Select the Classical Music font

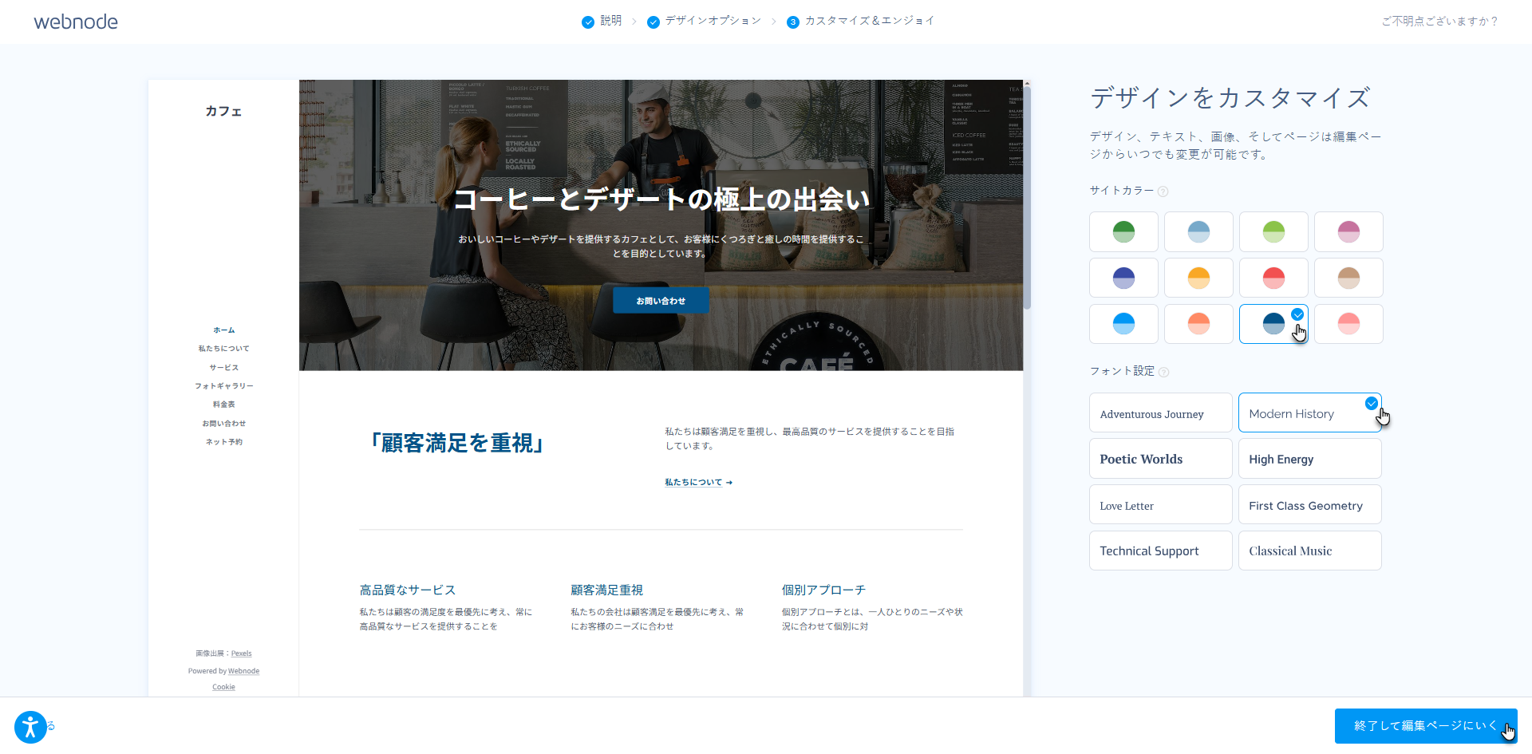point(1309,551)
